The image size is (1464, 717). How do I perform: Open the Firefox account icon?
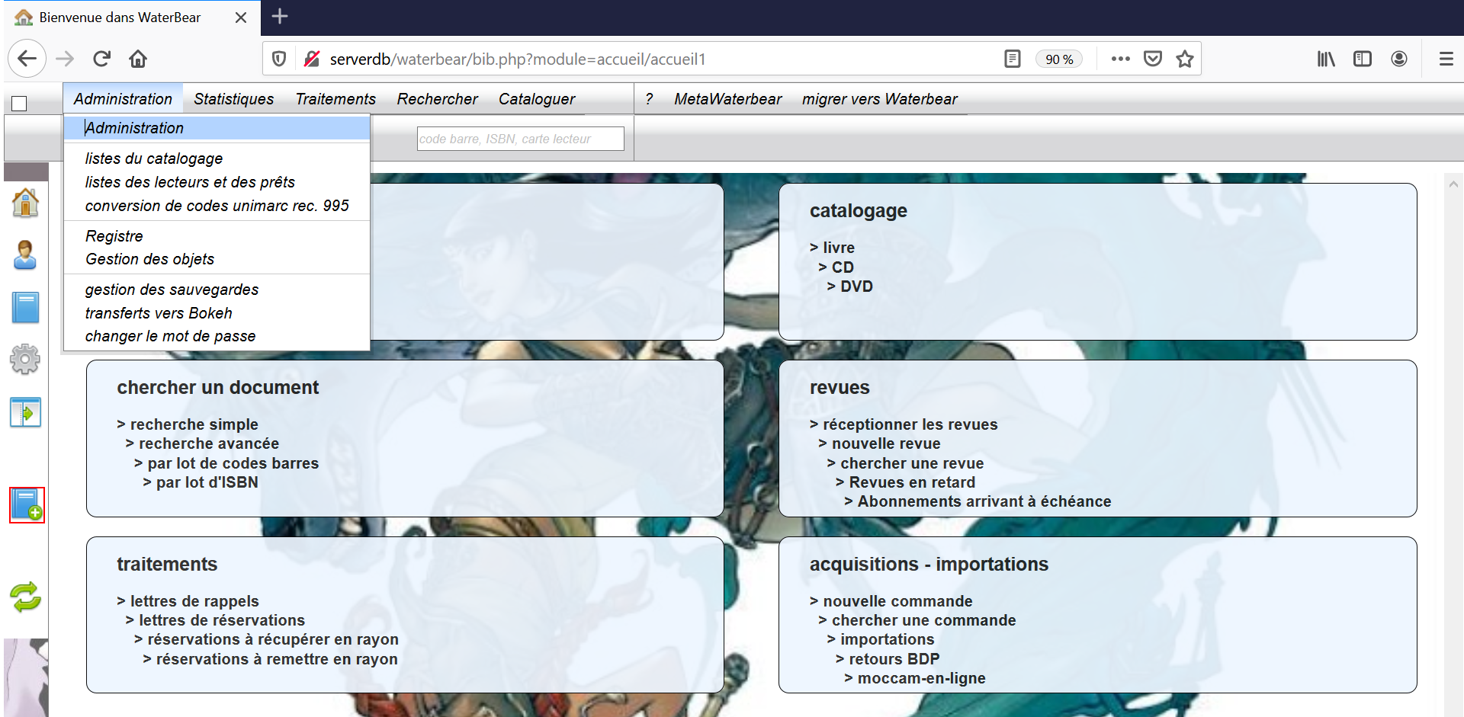pos(1399,59)
